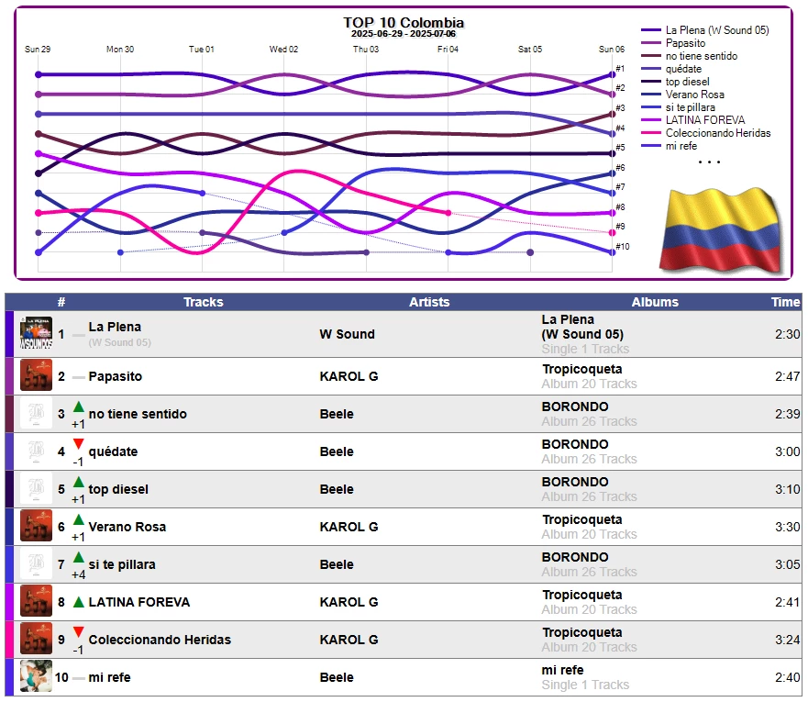
Task: Click the #10 rank label on chart
Action: click(x=623, y=246)
